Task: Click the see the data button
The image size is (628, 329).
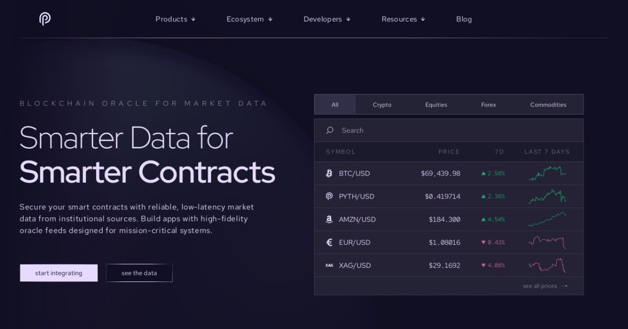Action: (x=139, y=273)
